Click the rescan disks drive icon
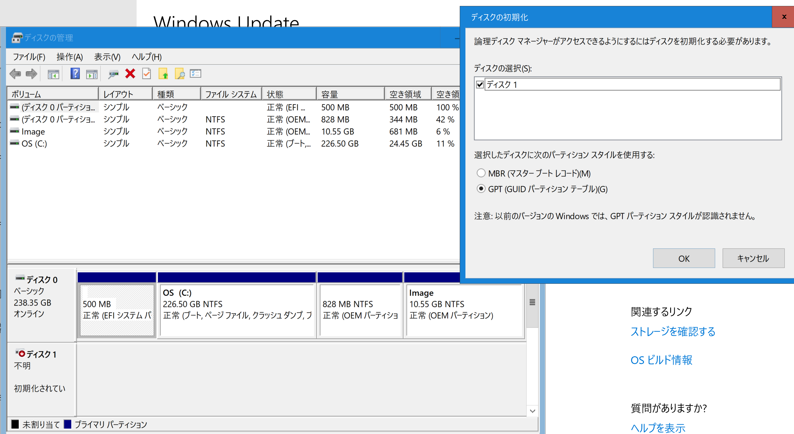 [x=113, y=74]
